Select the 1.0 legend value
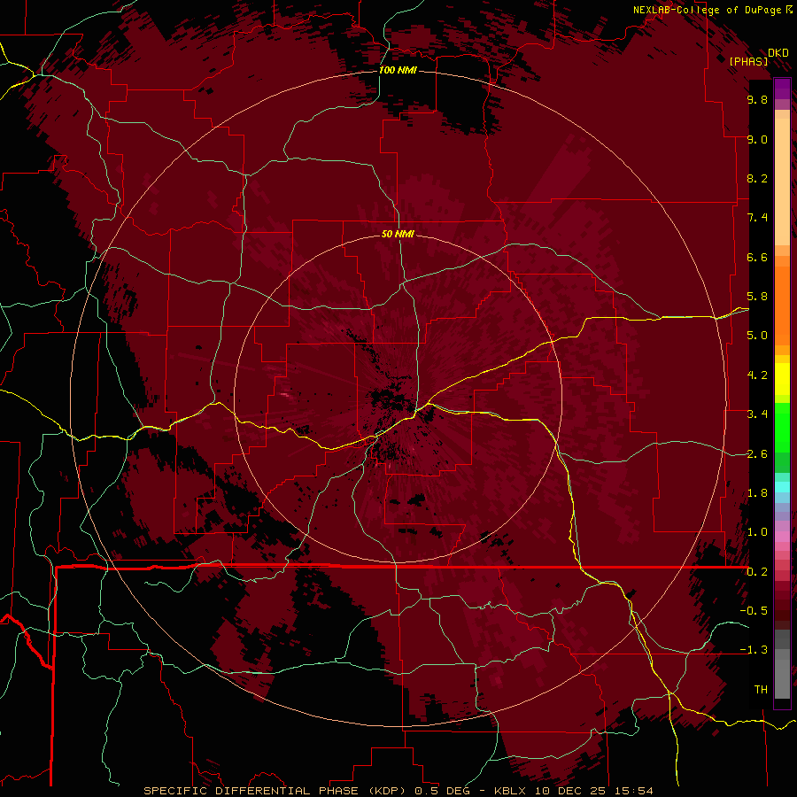 [757, 532]
